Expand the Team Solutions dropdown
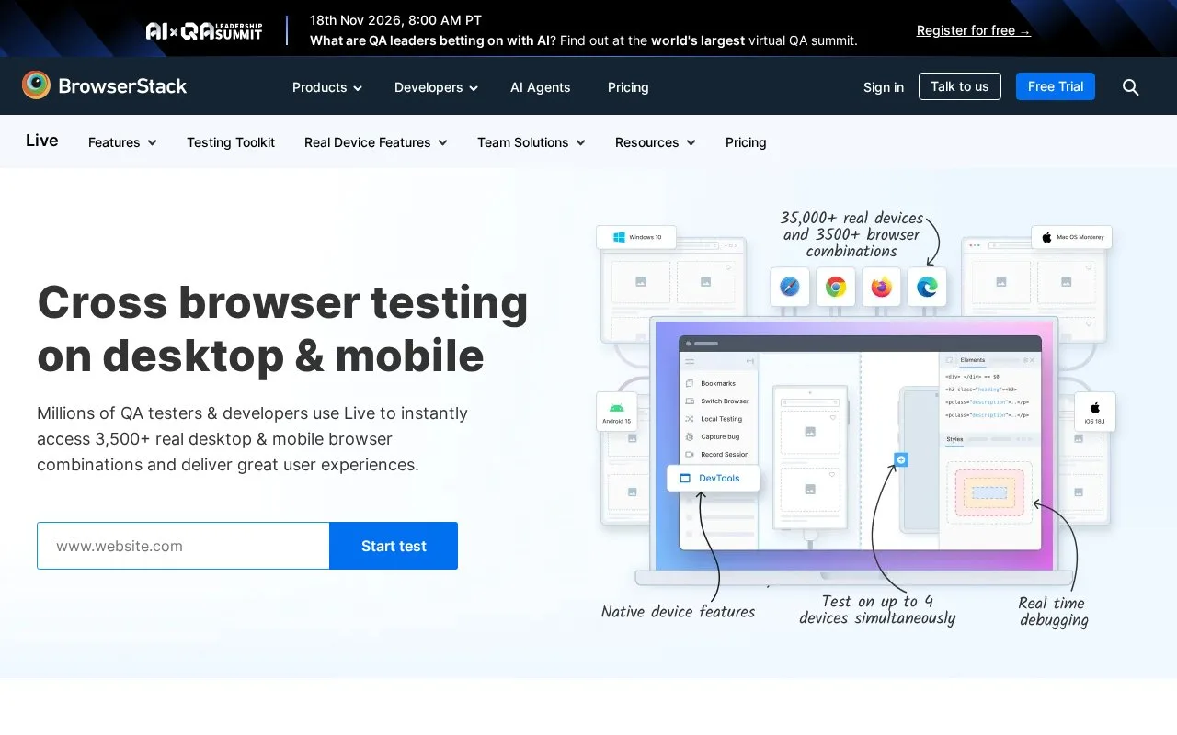Viewport: 1177px width, 735px height. [x=531, y=142]
